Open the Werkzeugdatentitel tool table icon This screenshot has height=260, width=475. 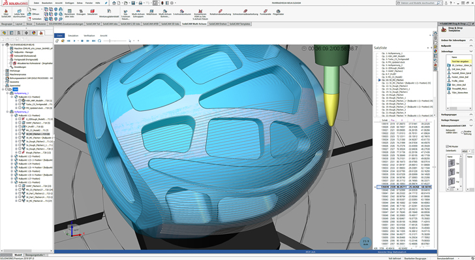(109, 13)
